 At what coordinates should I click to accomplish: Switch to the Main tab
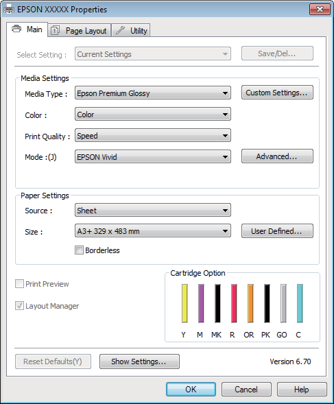click(x=27, y=29)
